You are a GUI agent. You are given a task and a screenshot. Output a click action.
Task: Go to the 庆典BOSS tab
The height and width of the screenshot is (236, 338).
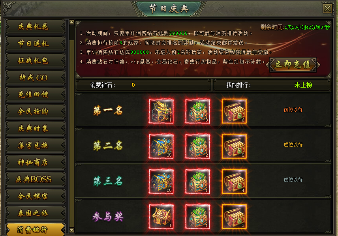(35, 179)
